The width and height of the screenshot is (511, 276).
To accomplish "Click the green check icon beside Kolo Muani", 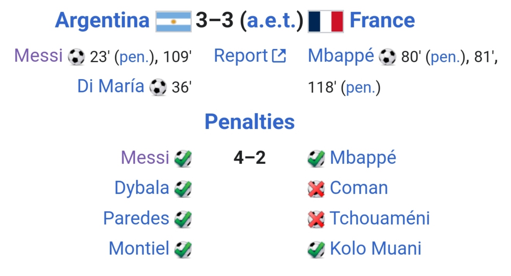I will [316, 249].
